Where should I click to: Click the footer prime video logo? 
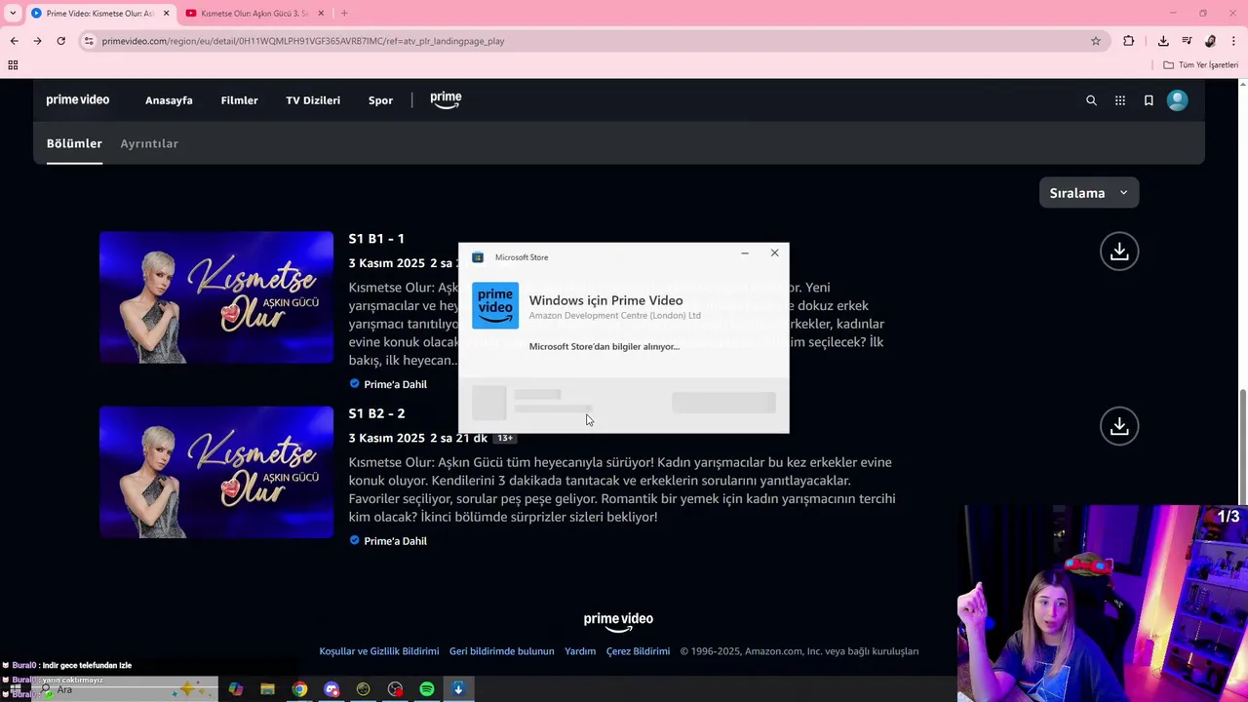618,620
